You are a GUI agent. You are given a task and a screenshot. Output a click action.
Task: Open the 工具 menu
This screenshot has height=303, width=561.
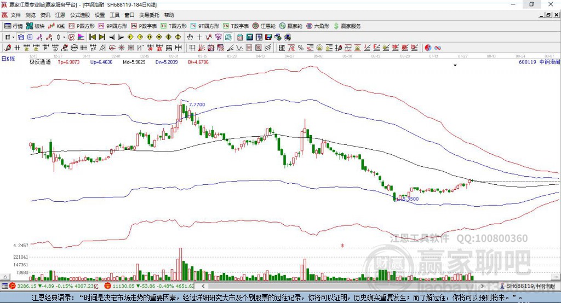point(115,15)
